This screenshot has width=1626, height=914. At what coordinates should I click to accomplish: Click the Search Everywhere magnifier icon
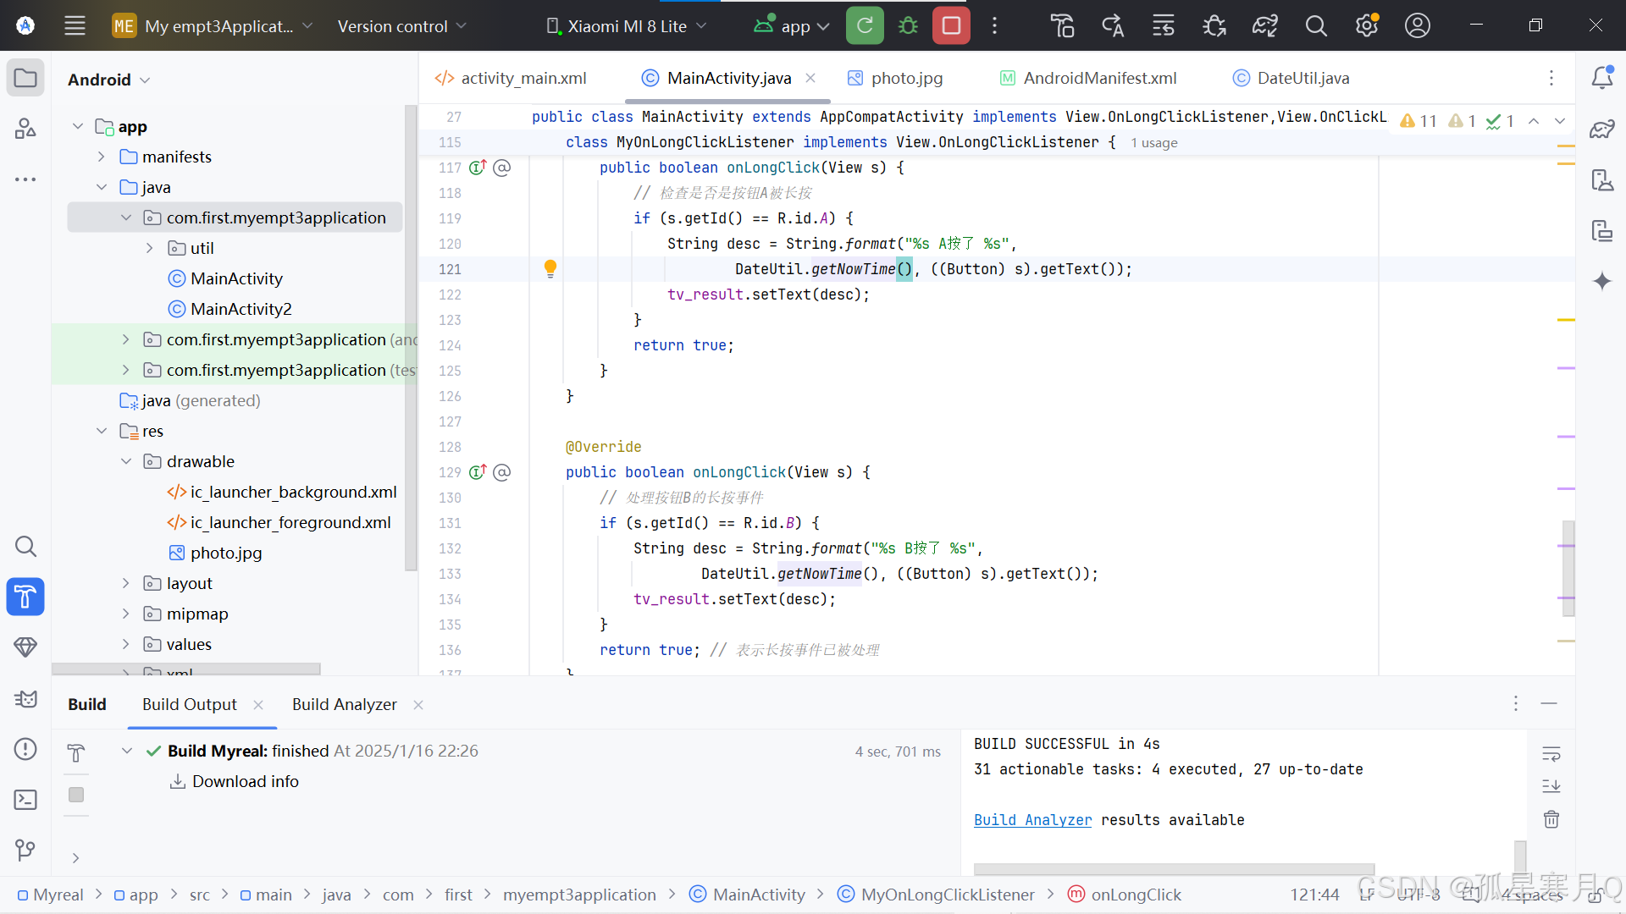(x=1315, y=26)
